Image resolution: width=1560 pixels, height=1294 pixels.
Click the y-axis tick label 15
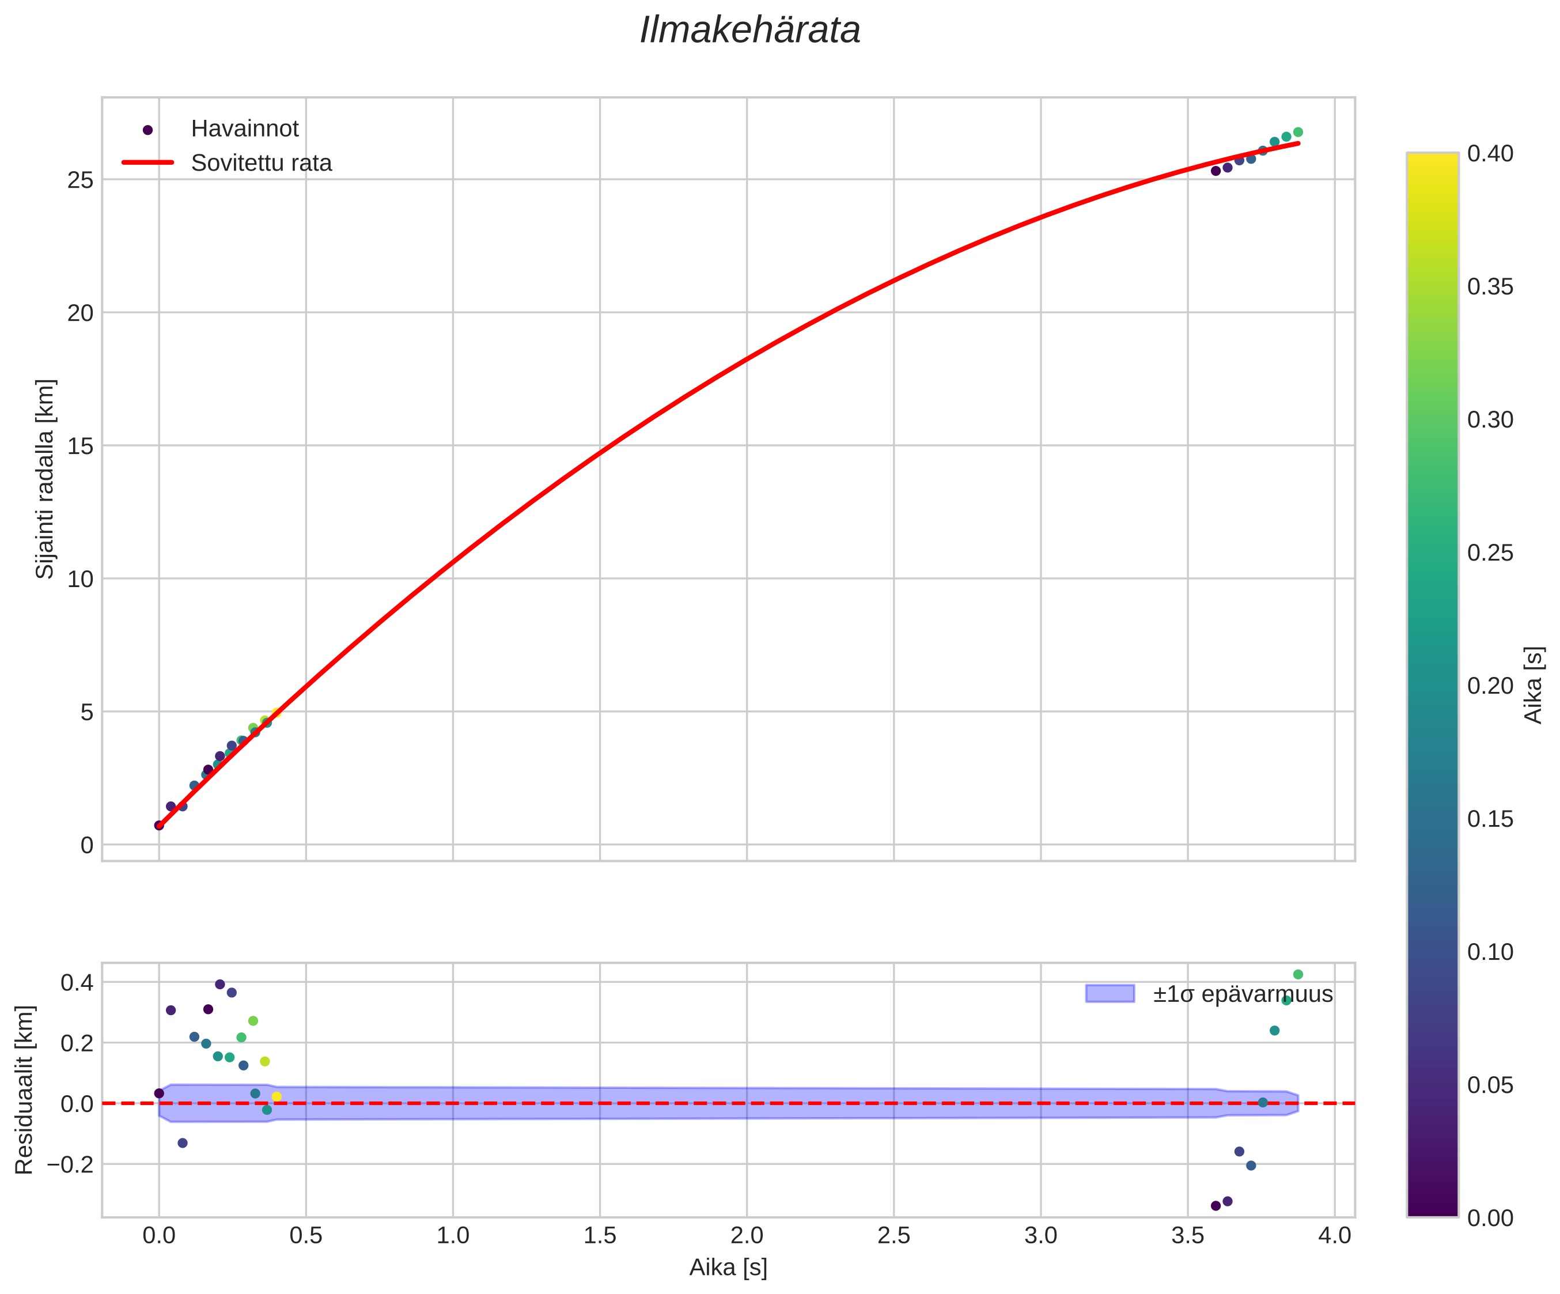click(80, 446)
